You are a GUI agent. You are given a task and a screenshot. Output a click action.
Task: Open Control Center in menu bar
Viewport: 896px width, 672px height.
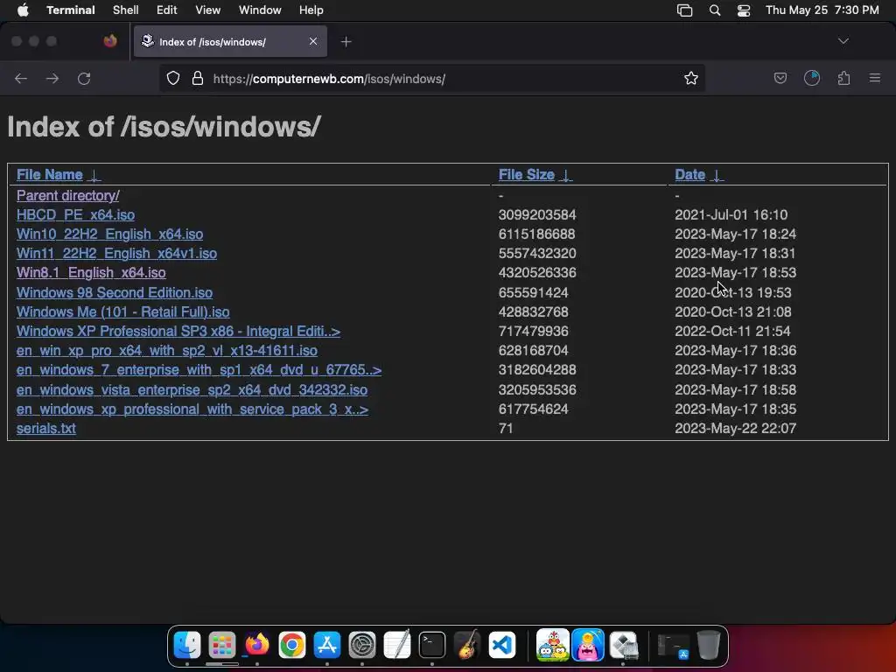click(744, 10)
